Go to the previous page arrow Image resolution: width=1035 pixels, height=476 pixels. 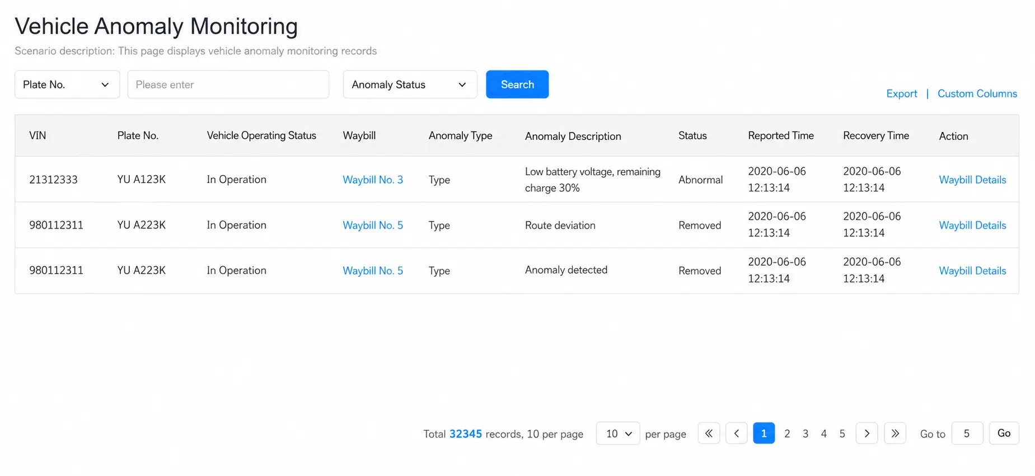click(x=737, y=433)
